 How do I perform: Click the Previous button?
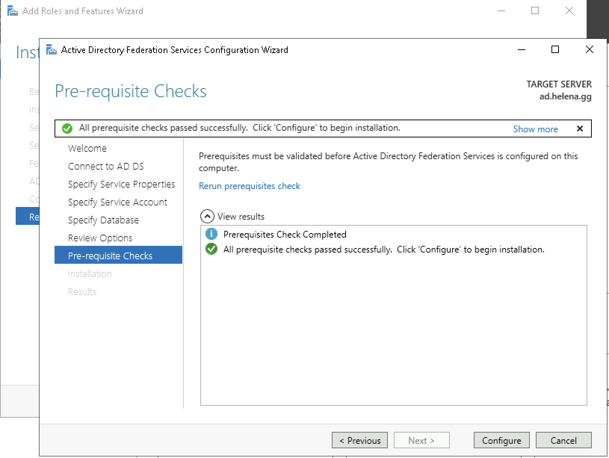coord(359,440)
